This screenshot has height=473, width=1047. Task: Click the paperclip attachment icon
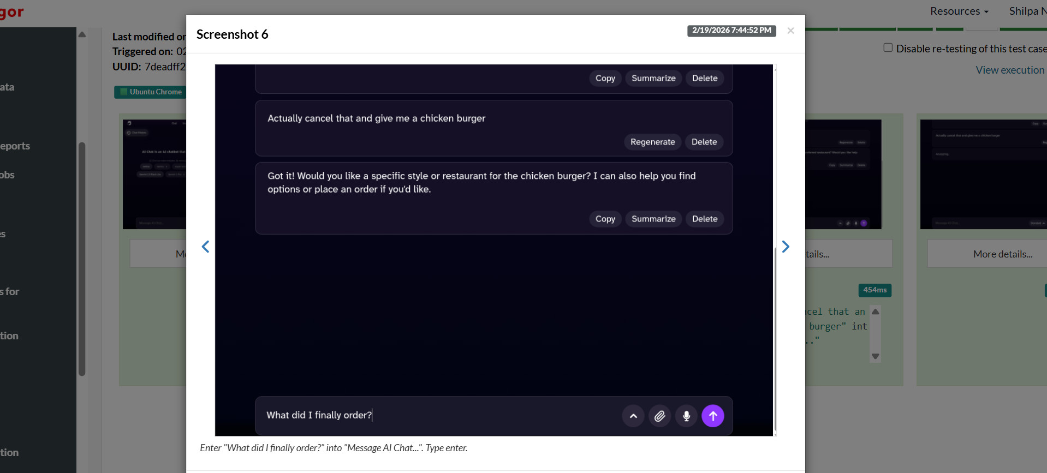click(x=659, y=416)
